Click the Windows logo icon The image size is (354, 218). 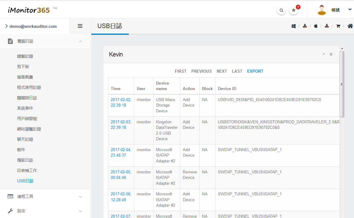click(294, 26)
